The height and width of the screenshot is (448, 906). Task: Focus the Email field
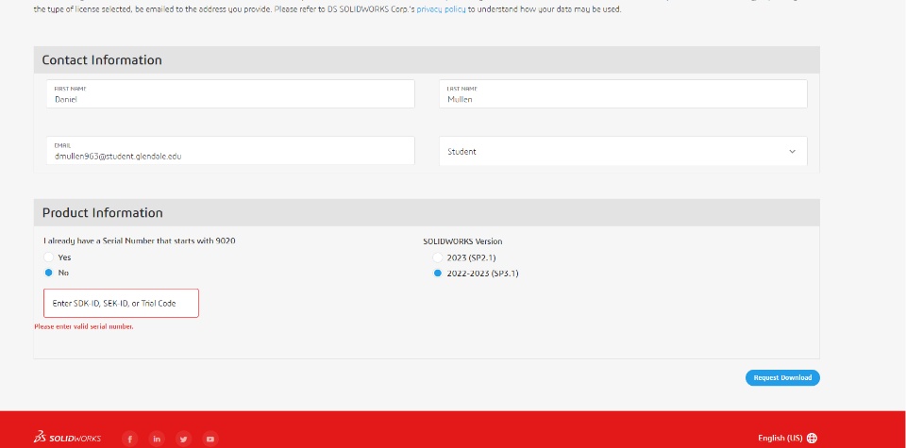(x=230, y=151)
